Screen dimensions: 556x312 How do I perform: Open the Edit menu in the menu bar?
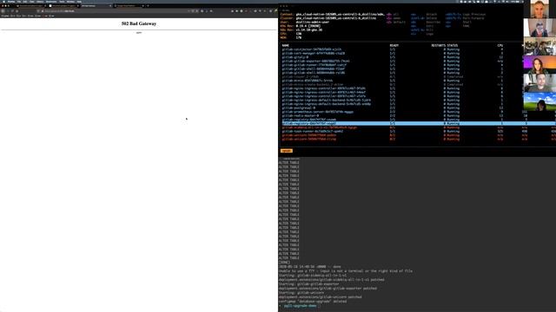[x=25, y=2]
